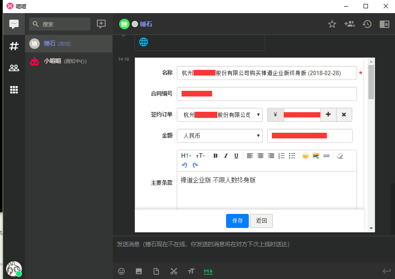
Task: Open the font size tT dropdown
Action: (200, 155)
